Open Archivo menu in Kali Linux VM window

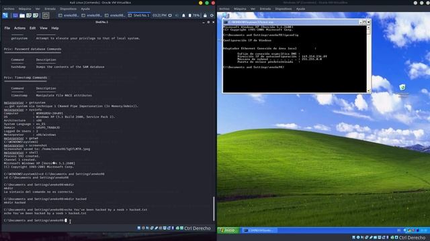click(x=9, y=9)
